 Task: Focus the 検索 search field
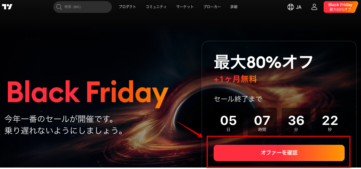click(83, 7)
